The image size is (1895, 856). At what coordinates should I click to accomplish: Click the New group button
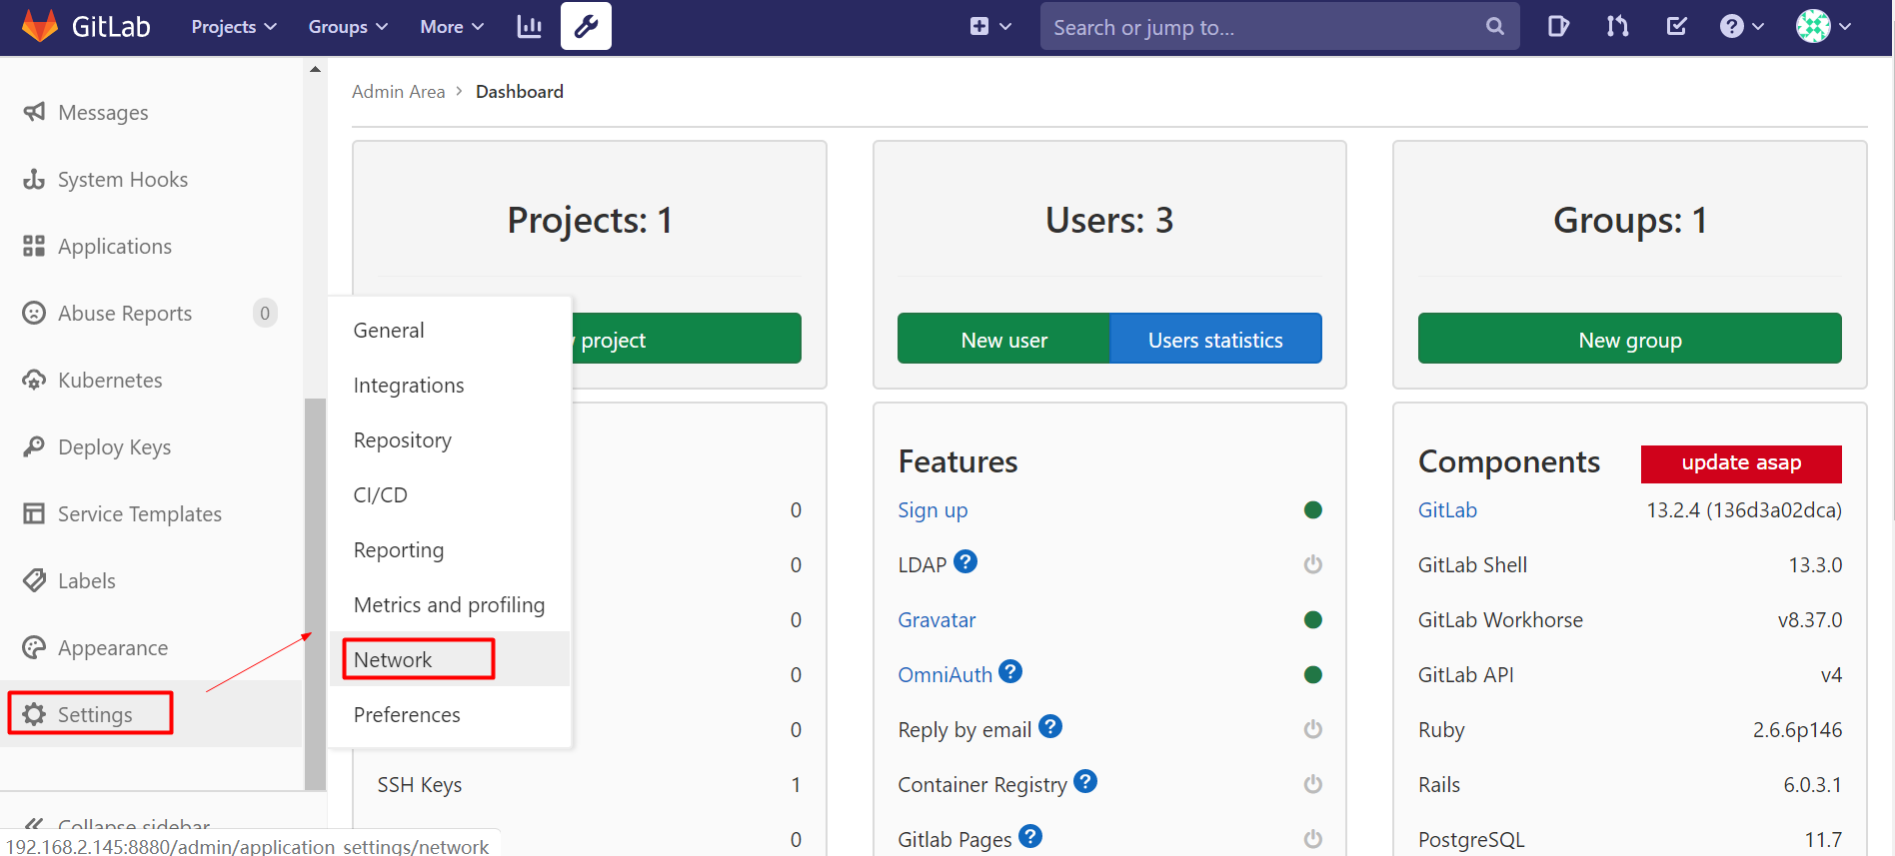[x=1629, y=340]
